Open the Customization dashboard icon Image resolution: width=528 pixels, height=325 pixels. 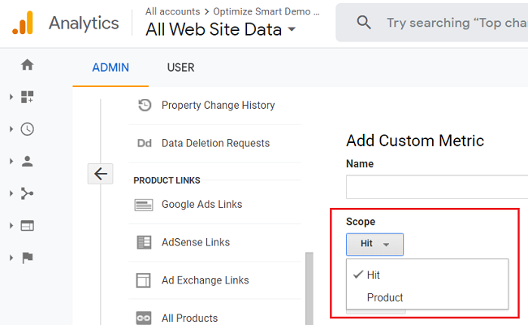coord(27,97)
